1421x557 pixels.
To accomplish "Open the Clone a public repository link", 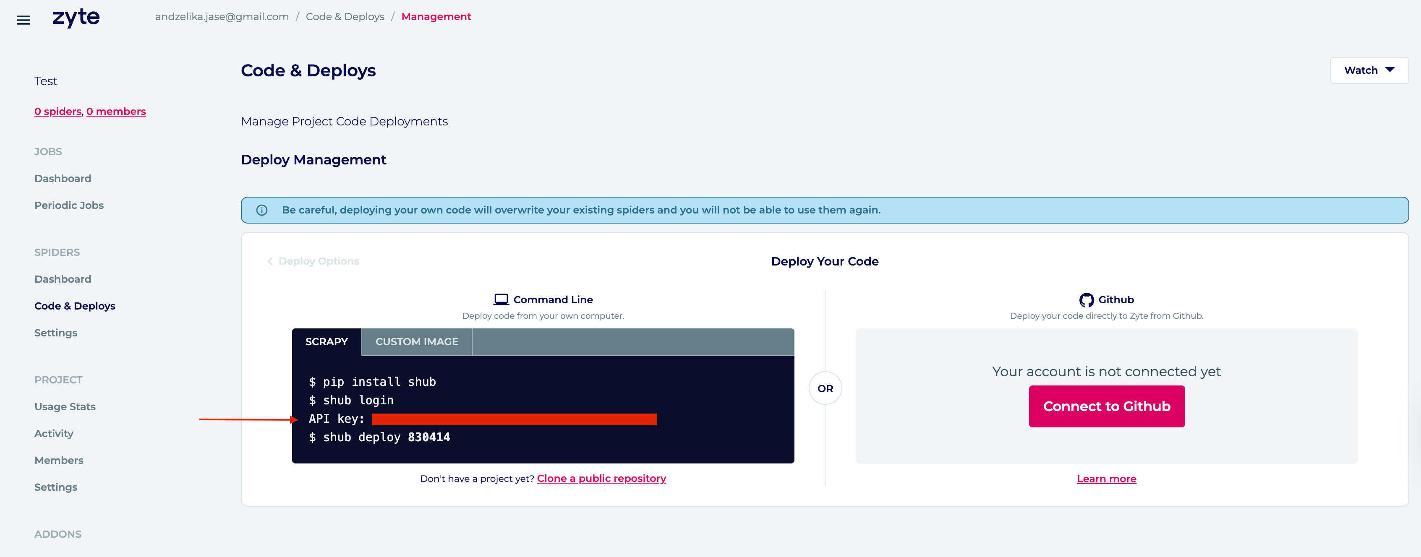I will click(601, 479).
